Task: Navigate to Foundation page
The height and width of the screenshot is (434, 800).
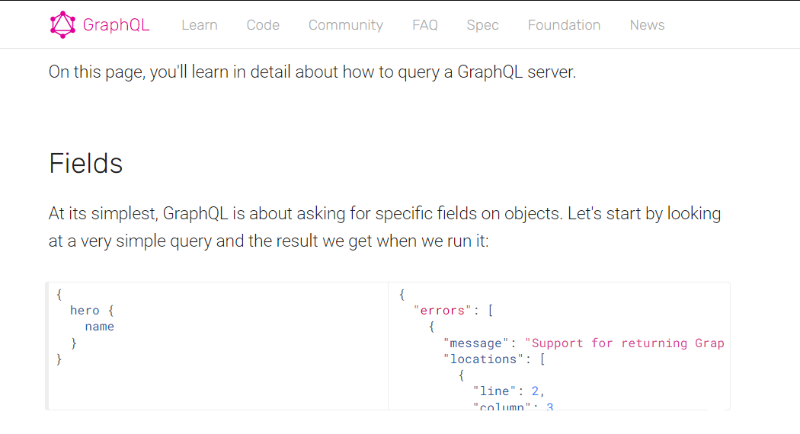Action: coord(564,25)
